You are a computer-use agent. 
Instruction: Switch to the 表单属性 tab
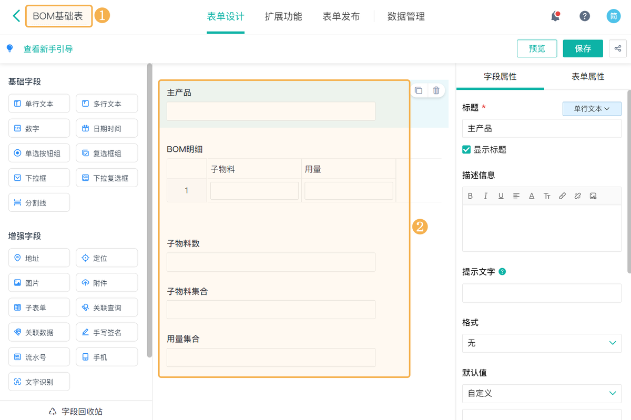click(588, 77)
